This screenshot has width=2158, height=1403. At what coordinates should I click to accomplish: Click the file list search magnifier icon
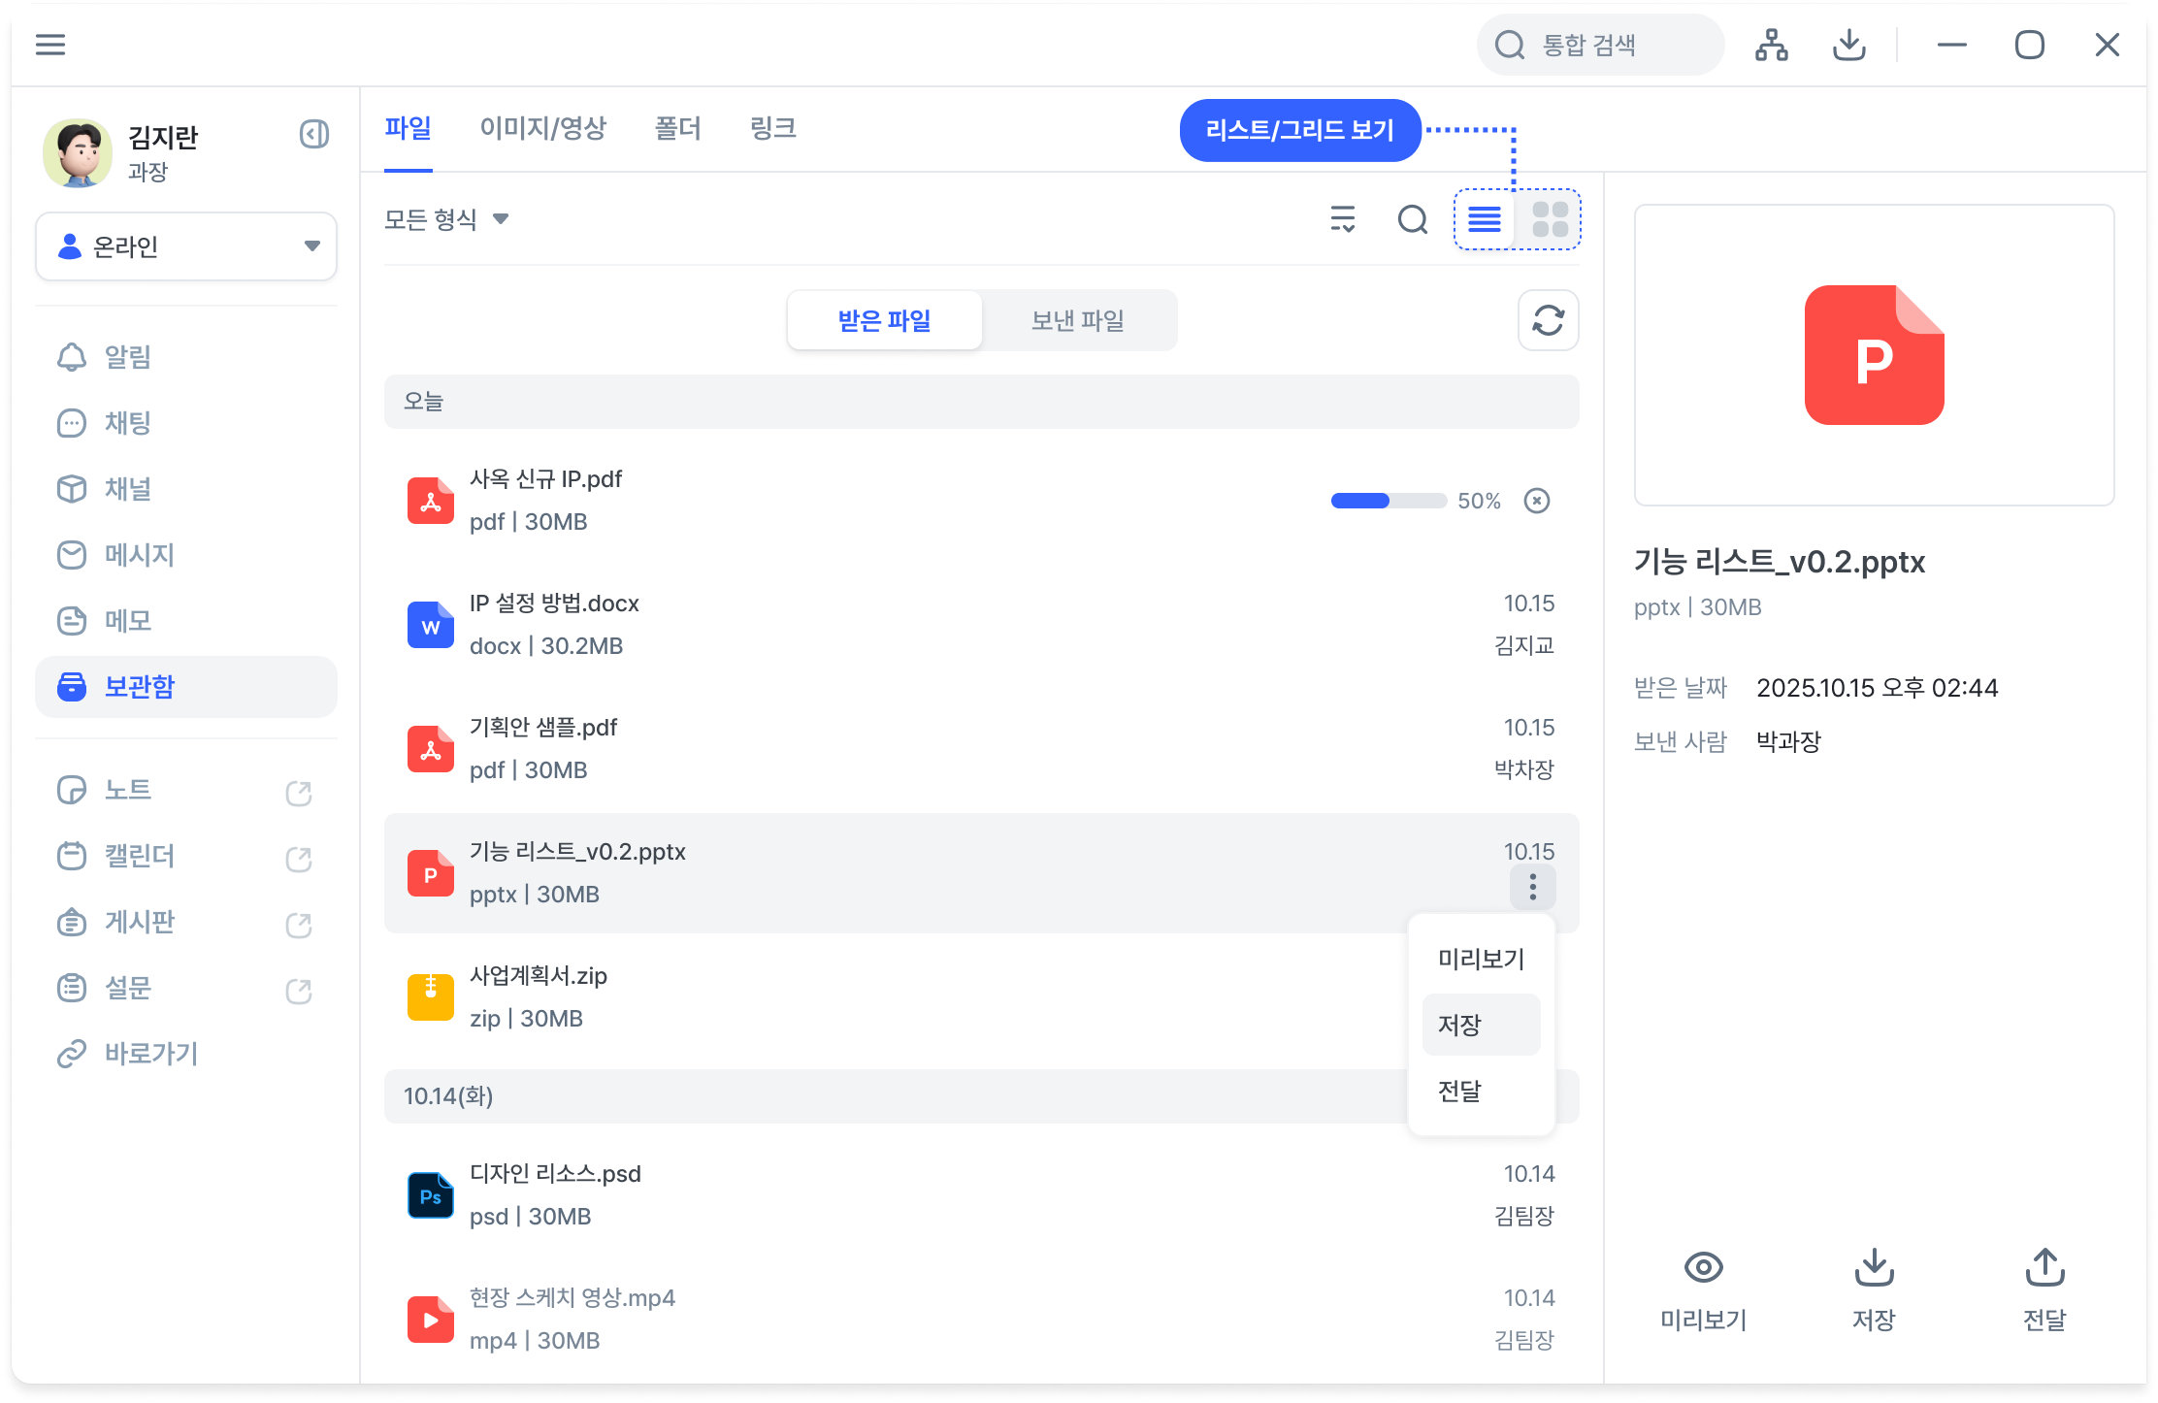click(x=1412, y=219)
